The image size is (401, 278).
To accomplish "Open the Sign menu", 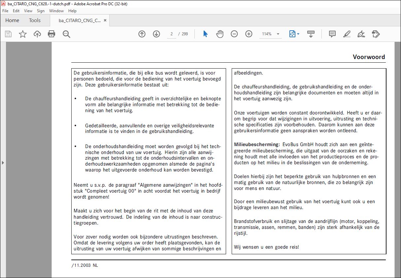I will [41, 11].
